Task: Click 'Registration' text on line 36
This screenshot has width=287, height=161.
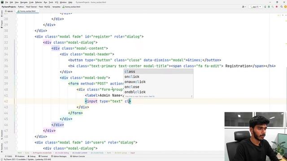Action: [x=238, y=66]
